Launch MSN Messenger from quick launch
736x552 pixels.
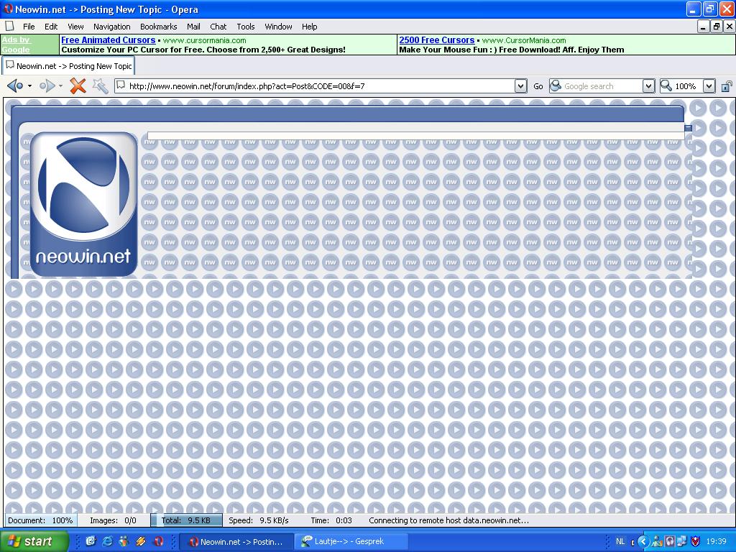(124, 541)
